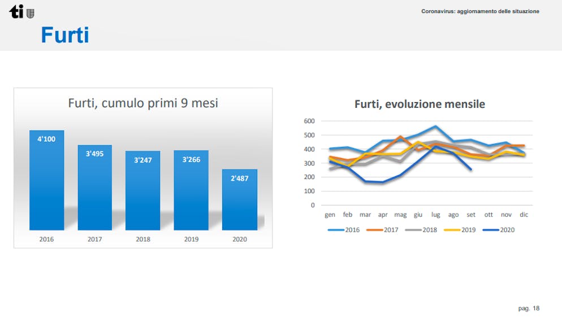Click bar chart axis label 2017

[94, 239]
